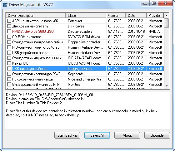Check the USB-видеоустройство checkbox
Viewport: 175px width, 151px height.
[x=9, y=69]
